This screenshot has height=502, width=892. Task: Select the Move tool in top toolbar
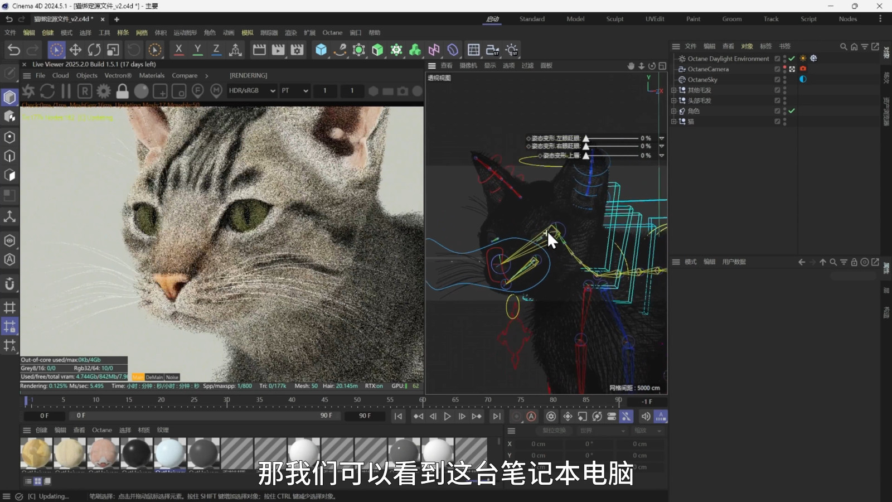pyautogui.click(x=75, y=50)
